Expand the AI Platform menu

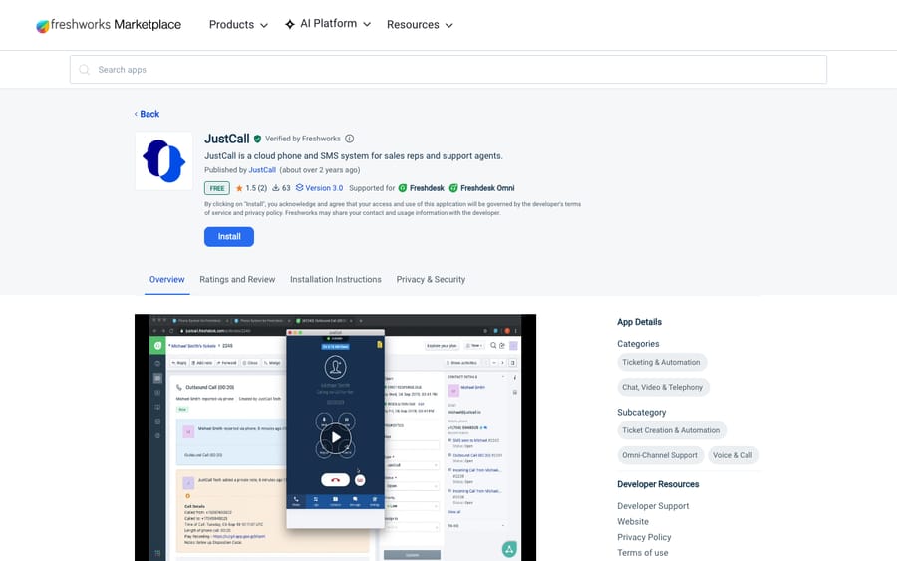[x=328, y=24]
